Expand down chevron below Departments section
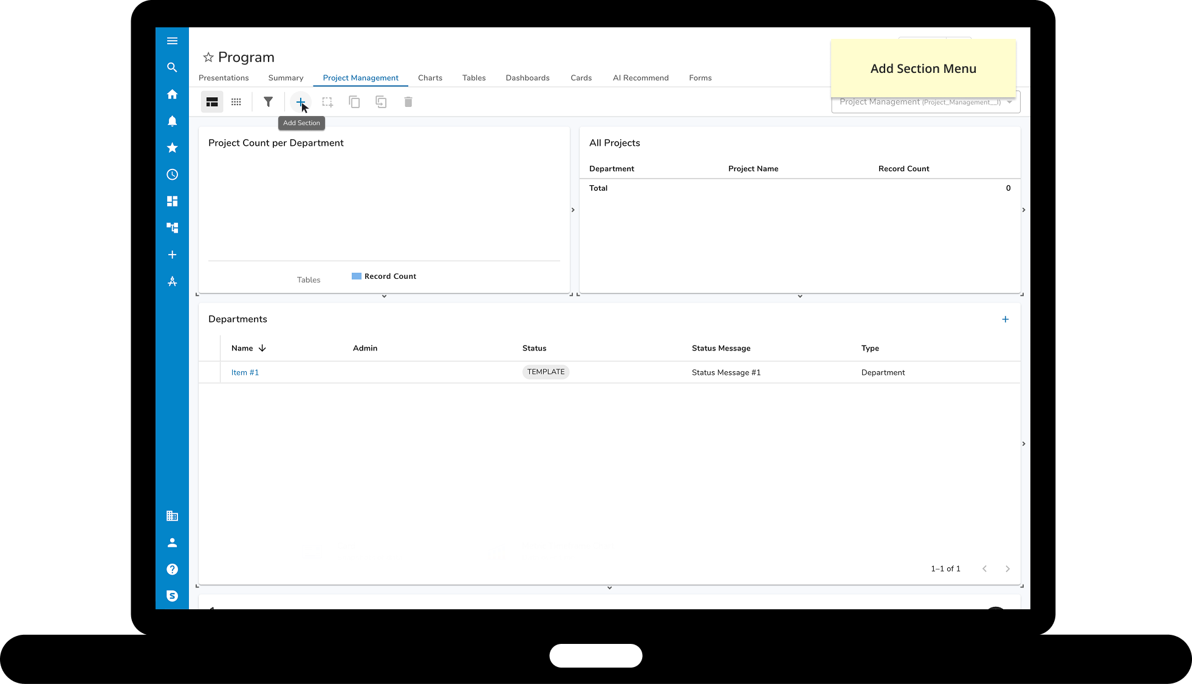This screenshot has width=1192, height=684. tap(609, 588)
